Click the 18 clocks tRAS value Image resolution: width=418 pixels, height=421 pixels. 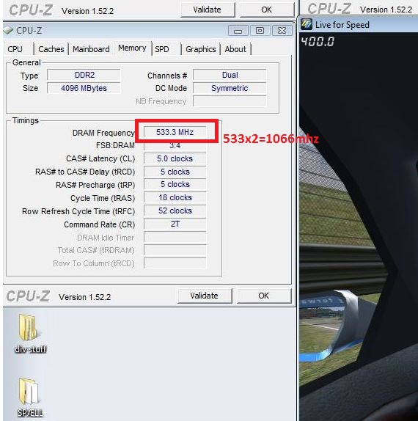click(175, 197)
